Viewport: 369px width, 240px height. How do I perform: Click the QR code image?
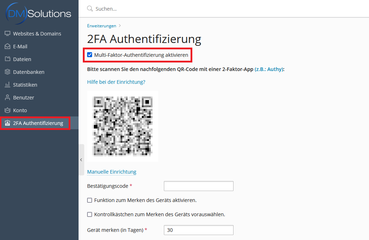pos(123,126)
